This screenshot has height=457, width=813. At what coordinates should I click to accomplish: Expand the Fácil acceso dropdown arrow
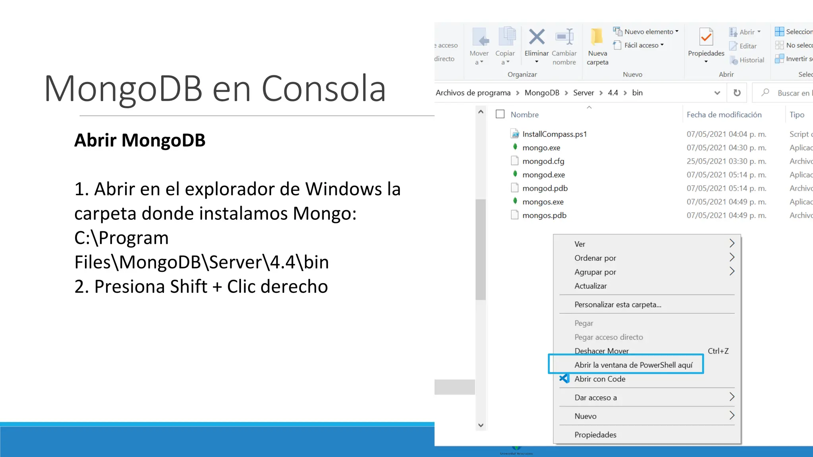pyautogui.click(x=662, y=45)
